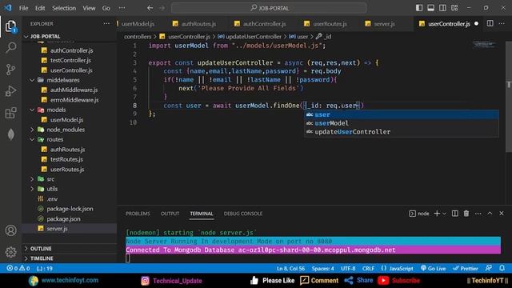This screenshot has width=512, height=288.
Task: Switch to server.js editor tab
Action: (x=384, y=24)
